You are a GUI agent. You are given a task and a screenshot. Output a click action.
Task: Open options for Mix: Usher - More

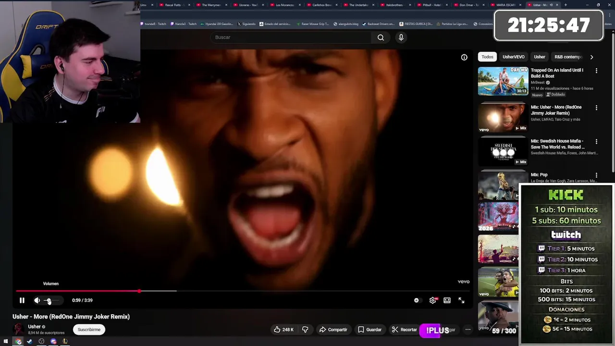point(596,108)
